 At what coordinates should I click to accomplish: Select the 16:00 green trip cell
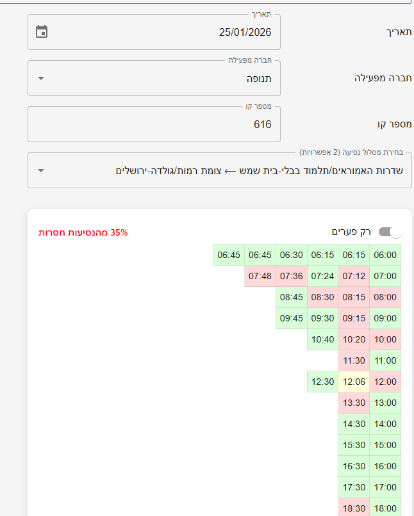[x=385, y=466]
